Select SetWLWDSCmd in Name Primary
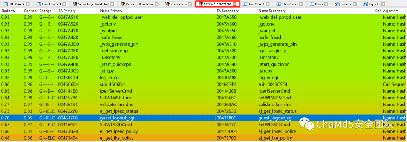Screen dimensions: 407x142 116,98
